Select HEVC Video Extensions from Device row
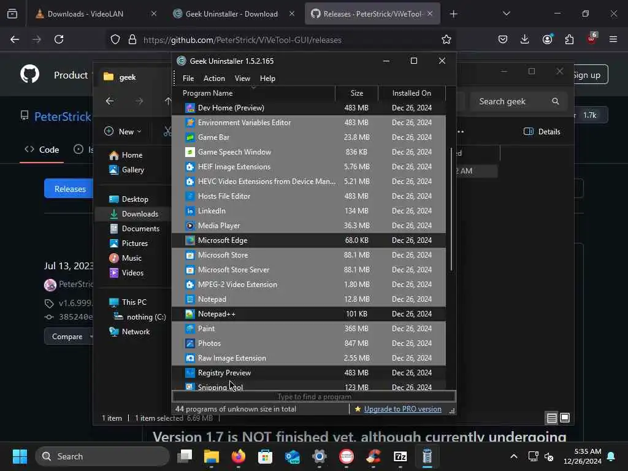The height and width of the screenshot is (471, 628). 308,182
